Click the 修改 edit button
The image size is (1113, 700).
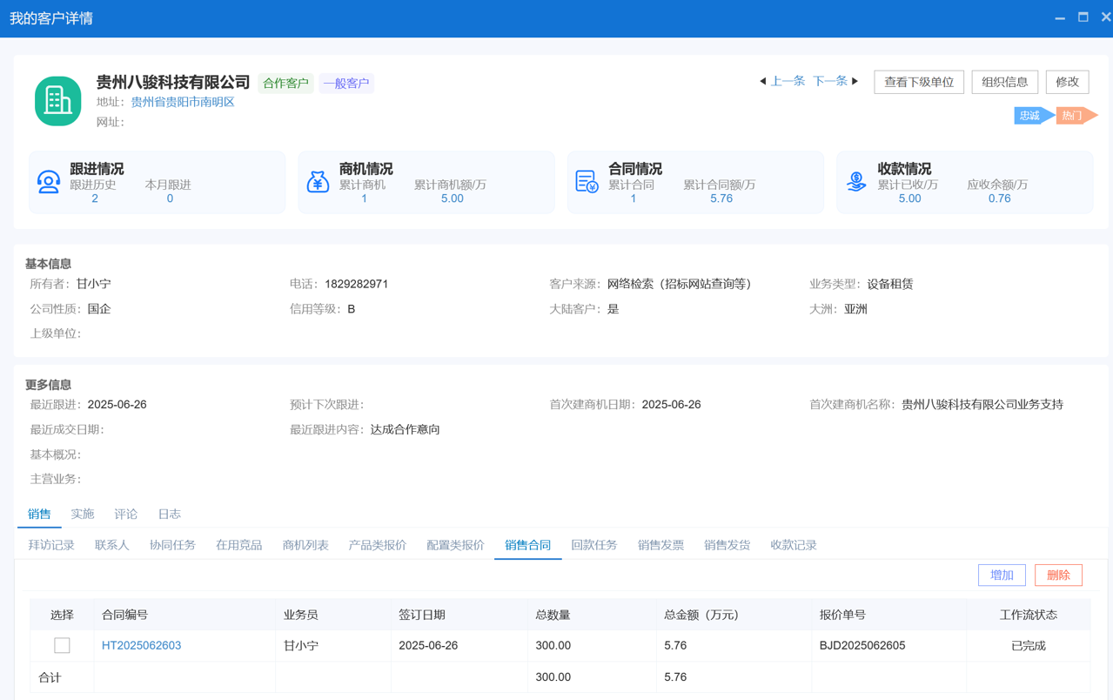[x=1067, y=82]
